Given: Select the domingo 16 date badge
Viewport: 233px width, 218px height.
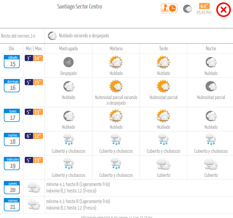Looking at the screenshot, I should coord(12,85).
